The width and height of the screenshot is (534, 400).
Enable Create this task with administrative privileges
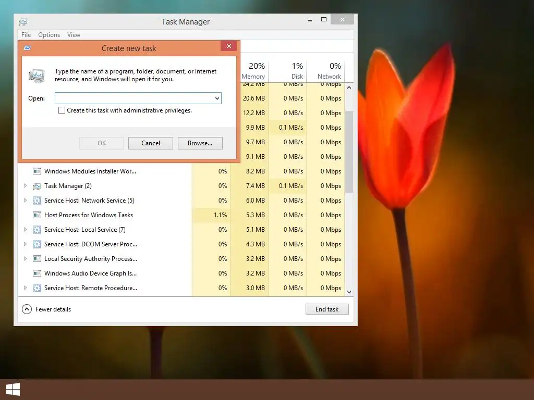62,110
